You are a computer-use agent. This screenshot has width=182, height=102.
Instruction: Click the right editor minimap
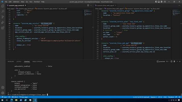pos(176,13)
